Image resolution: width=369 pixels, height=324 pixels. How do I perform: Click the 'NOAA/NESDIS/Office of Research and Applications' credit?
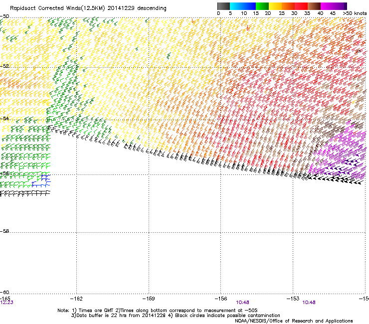[294, 321]
